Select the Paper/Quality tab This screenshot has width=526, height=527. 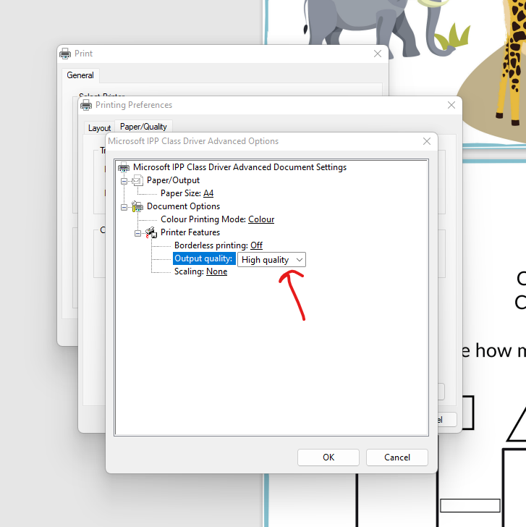(143, 127)
